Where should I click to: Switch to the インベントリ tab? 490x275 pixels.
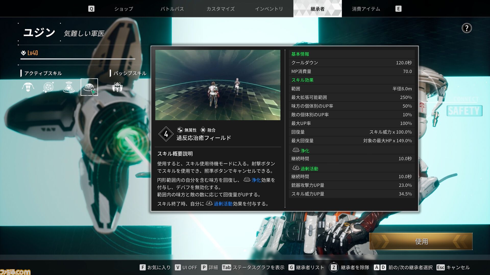coord(269,9)
